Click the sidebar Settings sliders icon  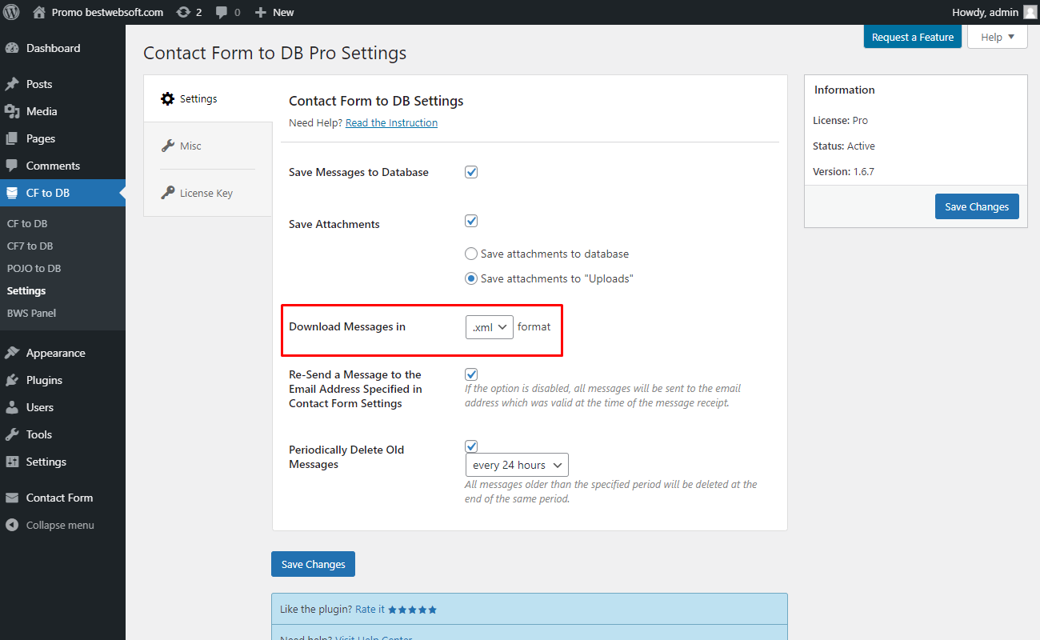pyautogui.click(x=12, y=462)
